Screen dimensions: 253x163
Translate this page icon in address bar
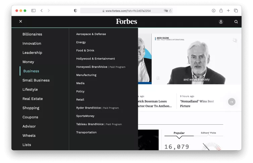166,11
